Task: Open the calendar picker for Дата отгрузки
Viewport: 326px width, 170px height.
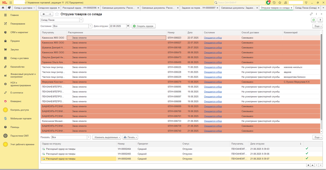Action: coord(128,26)
